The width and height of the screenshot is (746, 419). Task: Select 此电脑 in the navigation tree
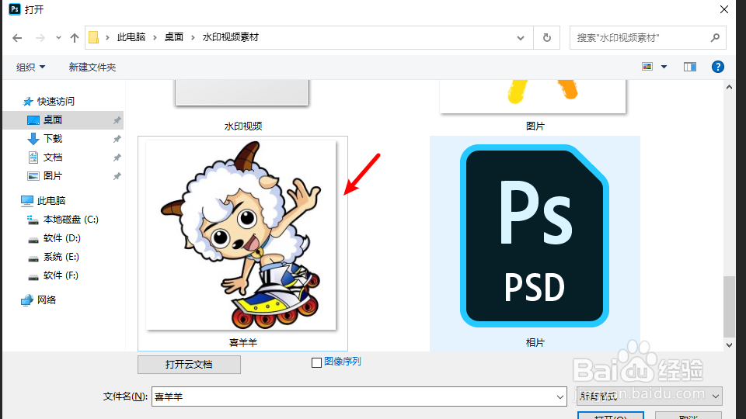51,200
